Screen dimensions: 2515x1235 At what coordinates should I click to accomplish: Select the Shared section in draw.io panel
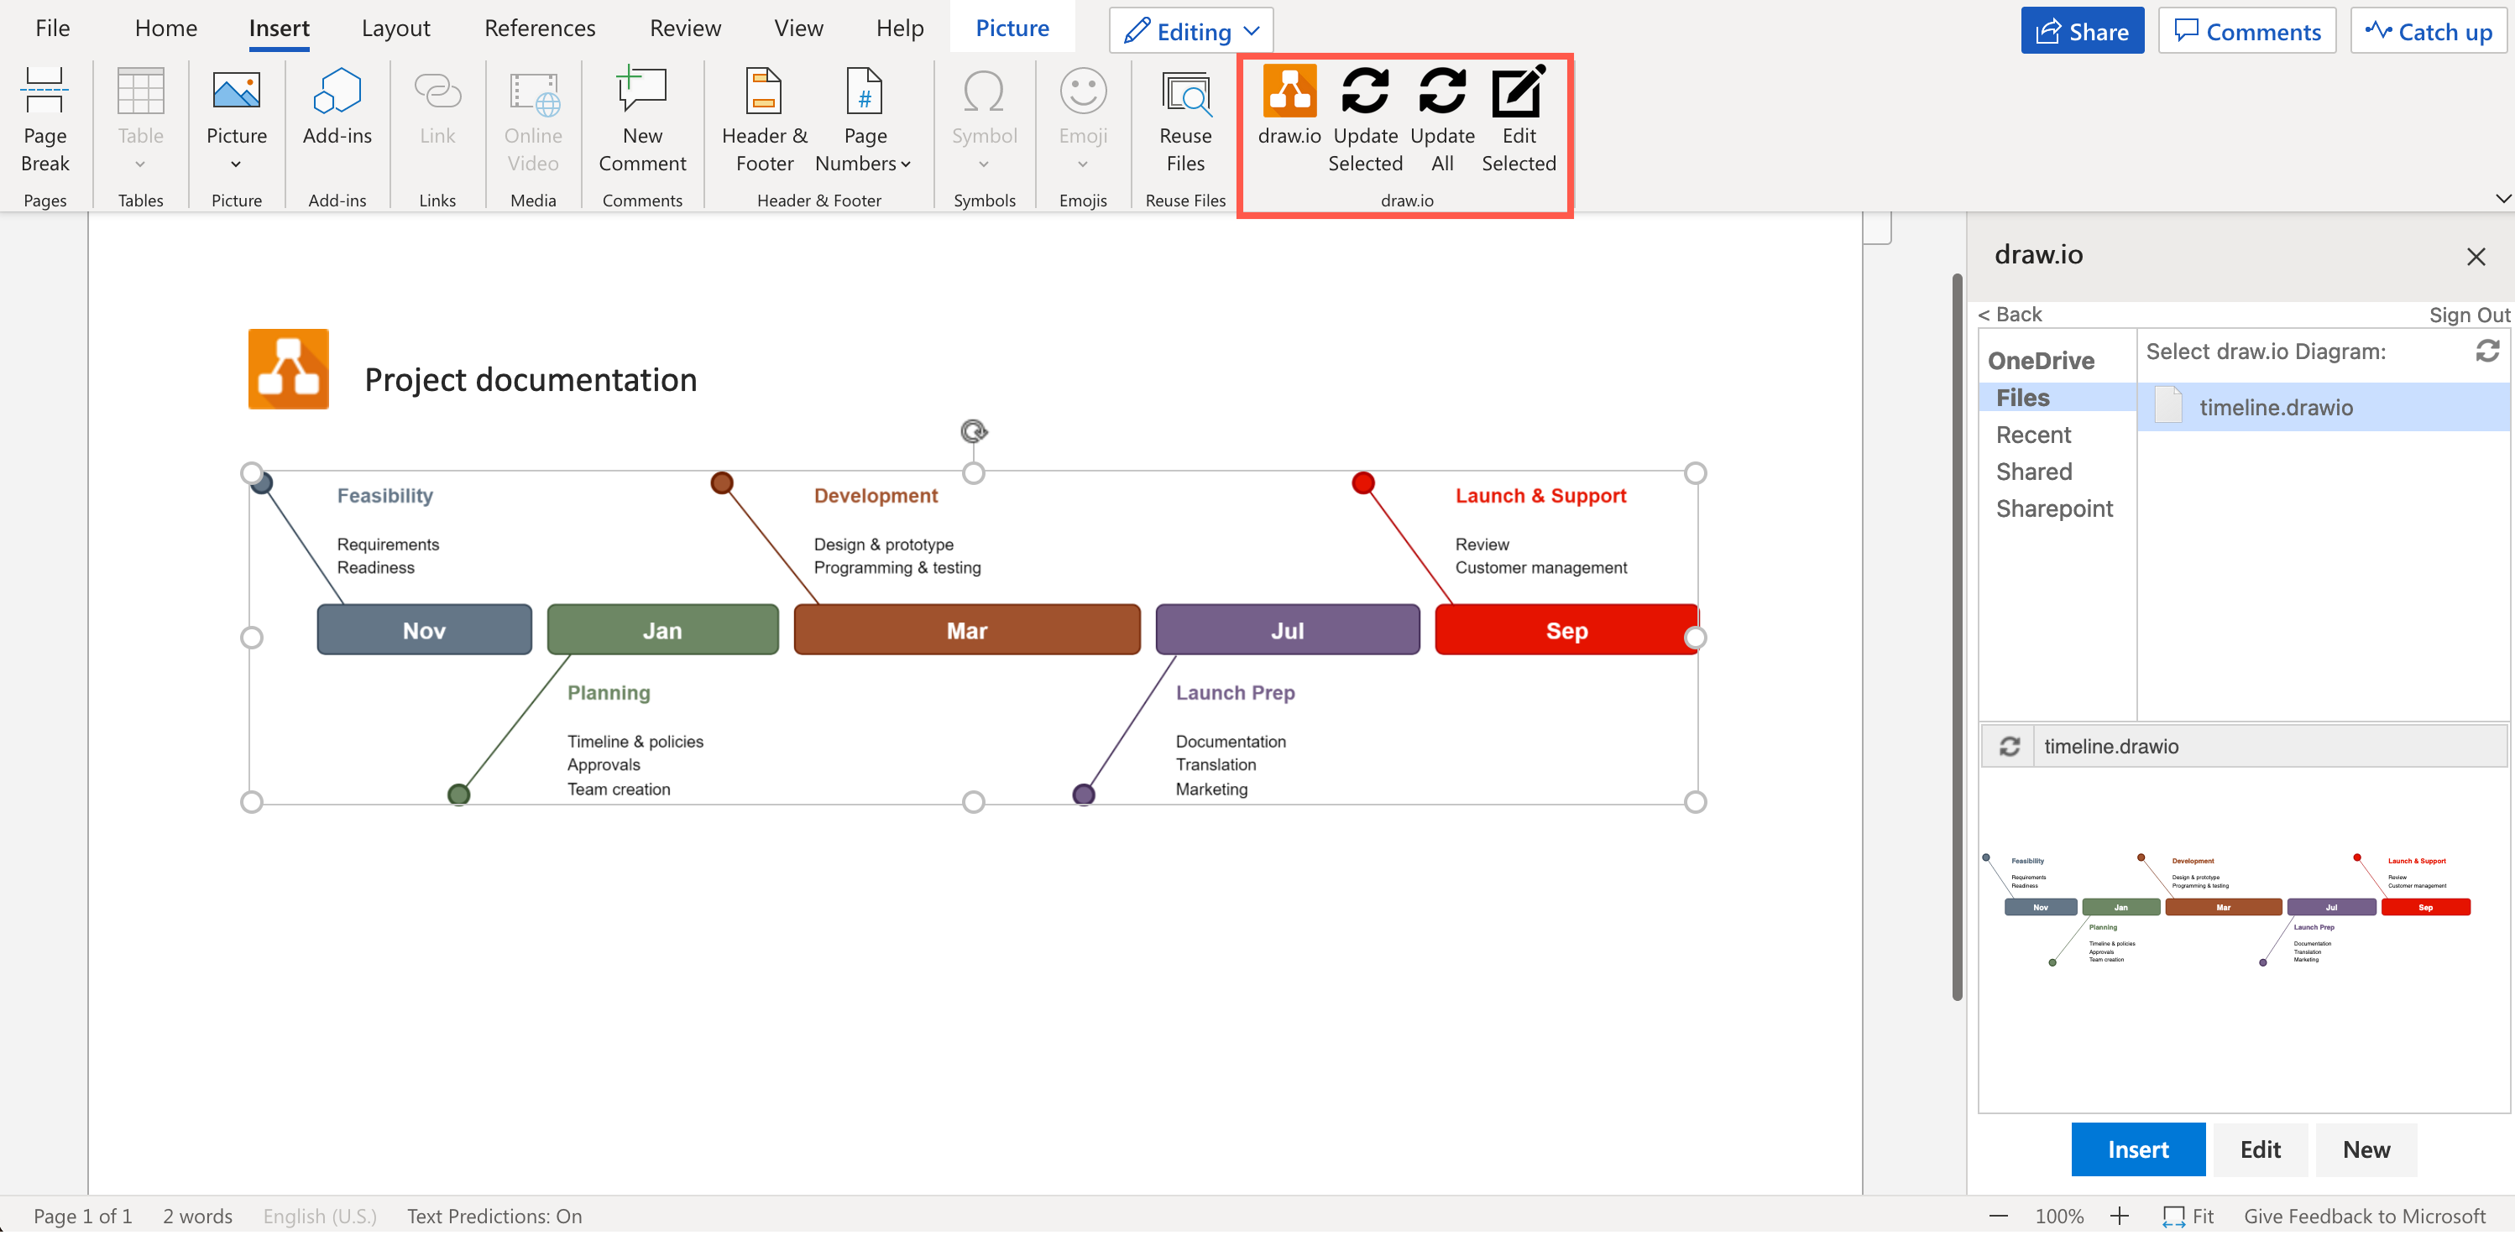click(2034, 472)
